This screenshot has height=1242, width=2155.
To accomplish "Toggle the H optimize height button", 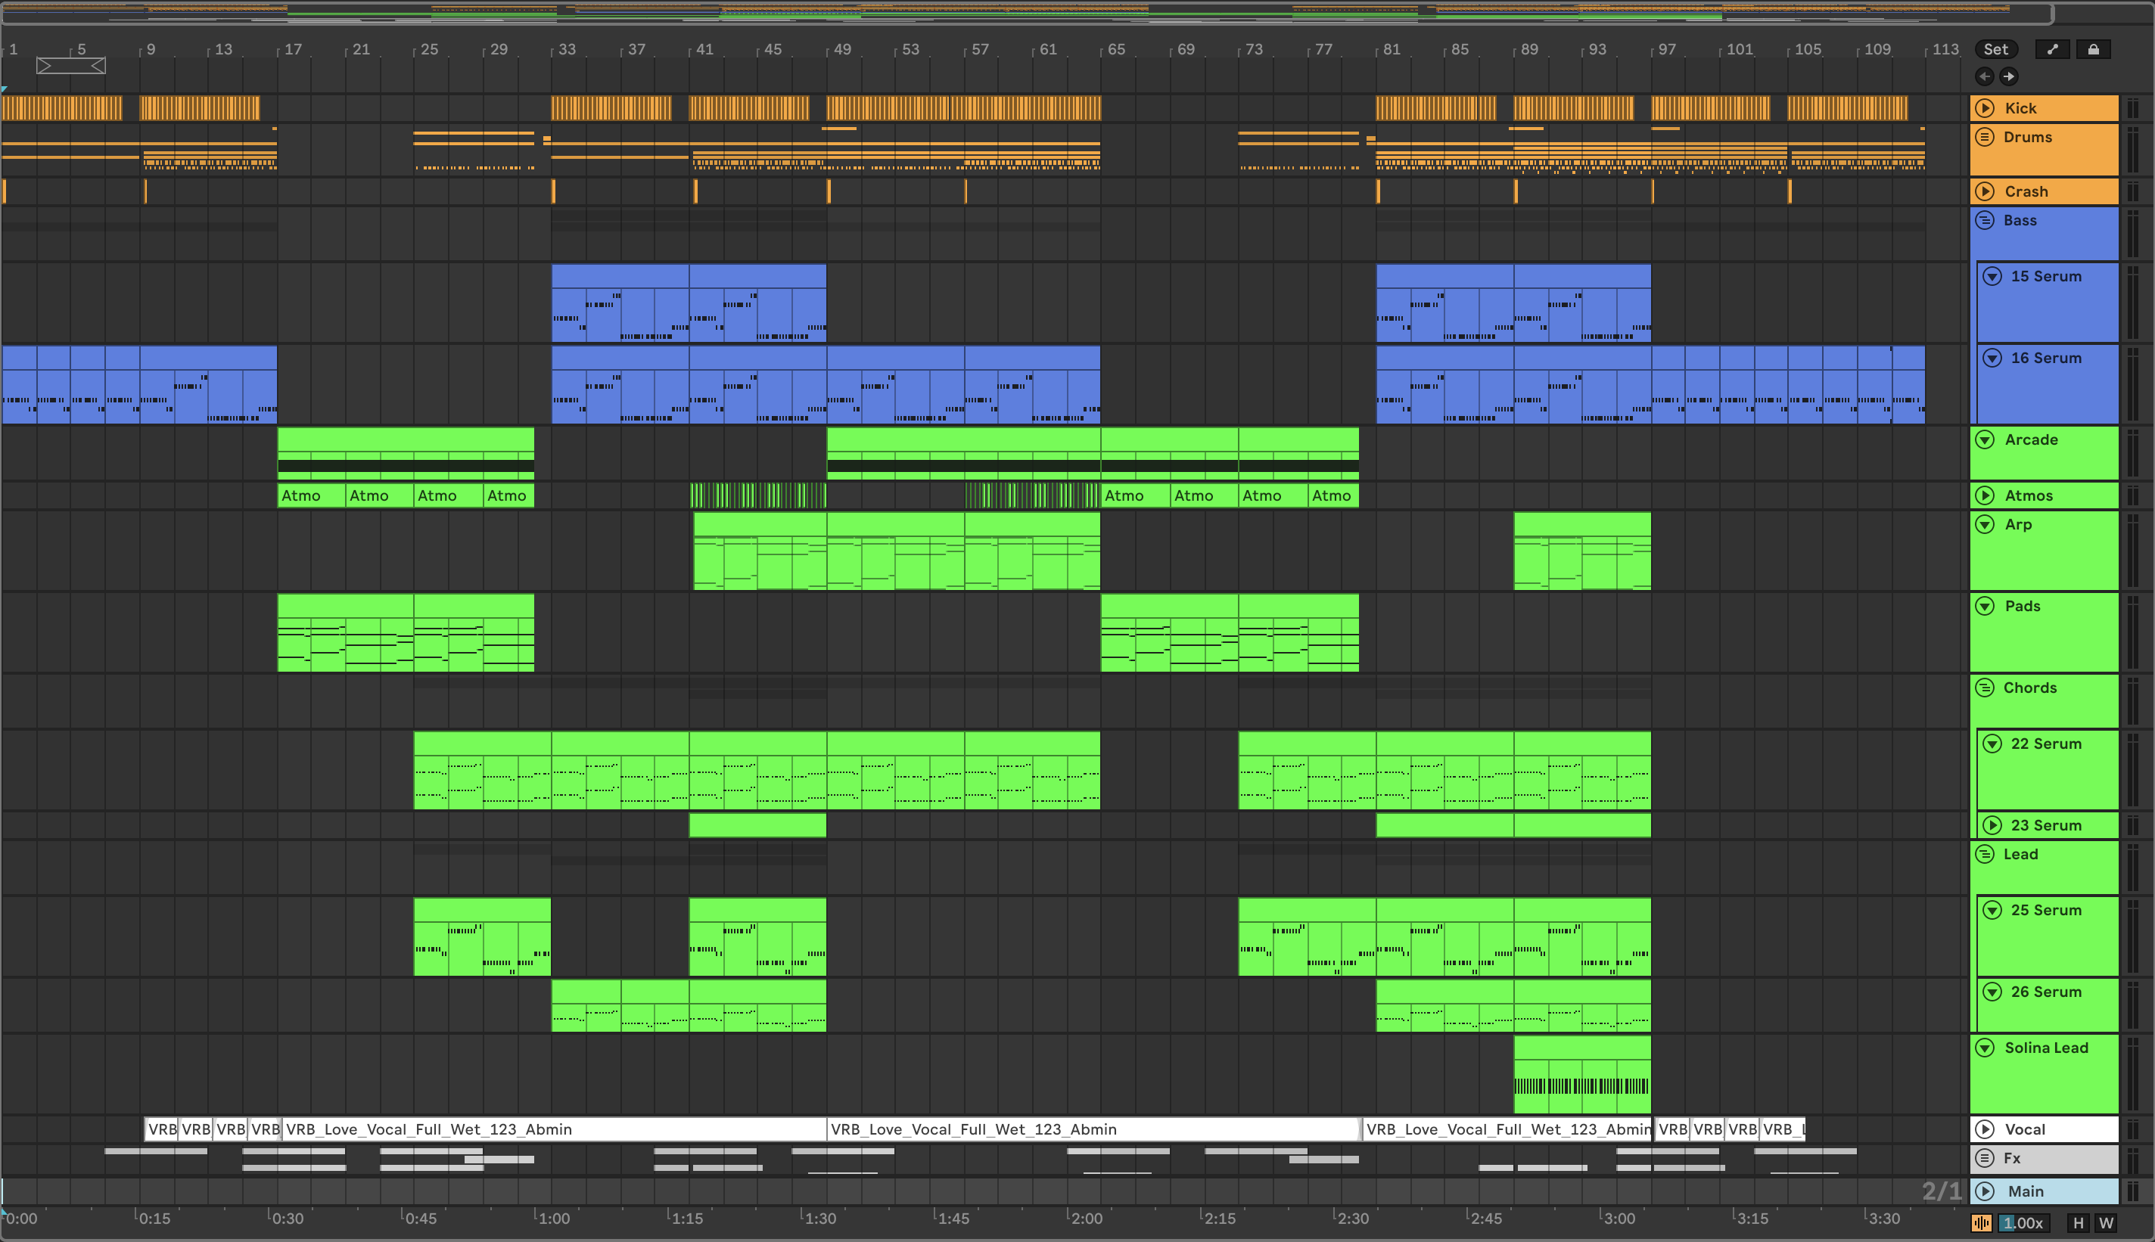I will 2079,1222.
